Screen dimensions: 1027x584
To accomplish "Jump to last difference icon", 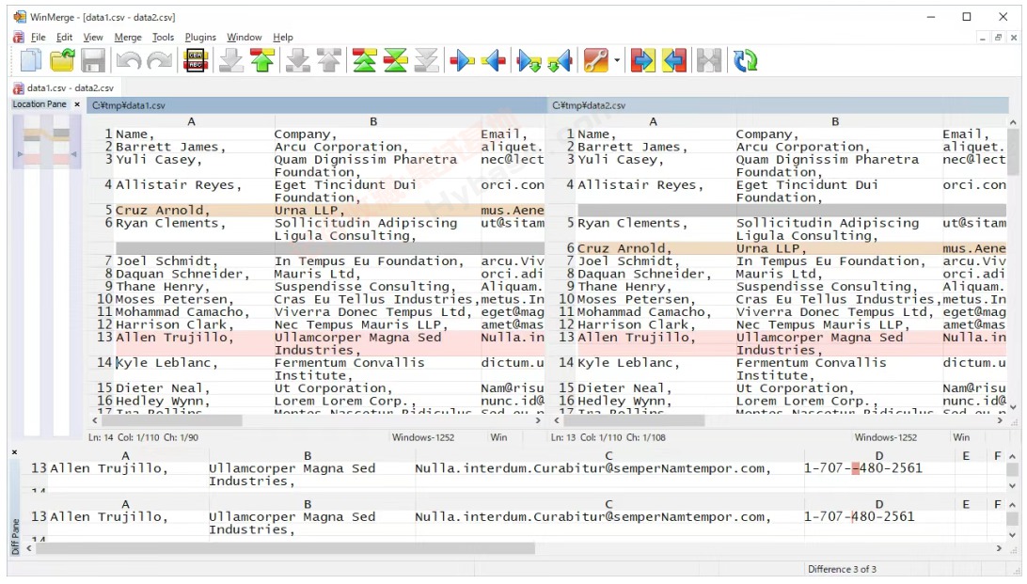I will coord(427,61).
